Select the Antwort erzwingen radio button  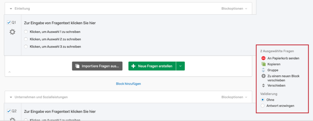point(263,106)
